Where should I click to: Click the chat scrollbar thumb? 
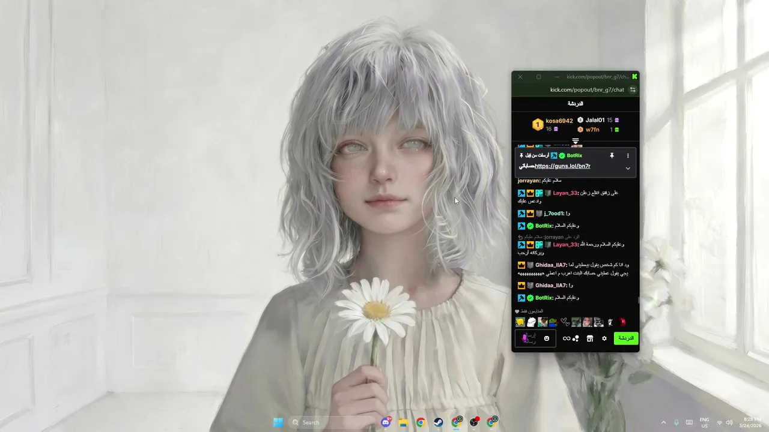pyautogui.click(x=639, y=299)
